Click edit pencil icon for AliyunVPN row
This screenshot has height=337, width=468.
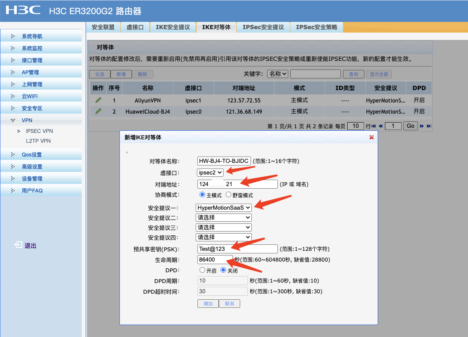pyautogui.click(x=98, y=100)
